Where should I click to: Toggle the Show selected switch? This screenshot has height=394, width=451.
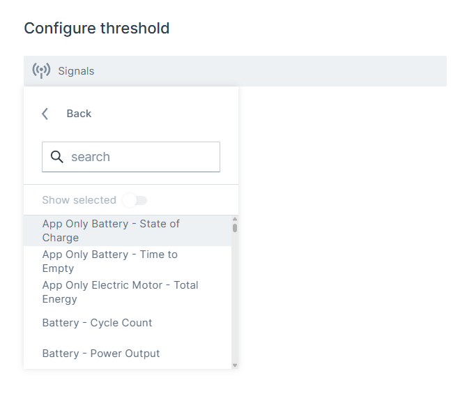pyautogui.click(x=135, y=200)
